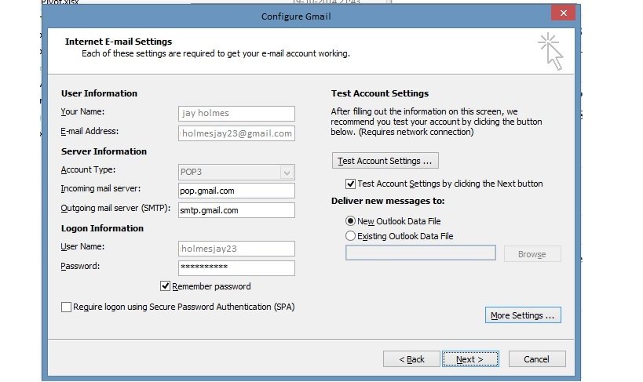Uncheck Remember password
The image size is (643, 382).
(x=165, y=286)
